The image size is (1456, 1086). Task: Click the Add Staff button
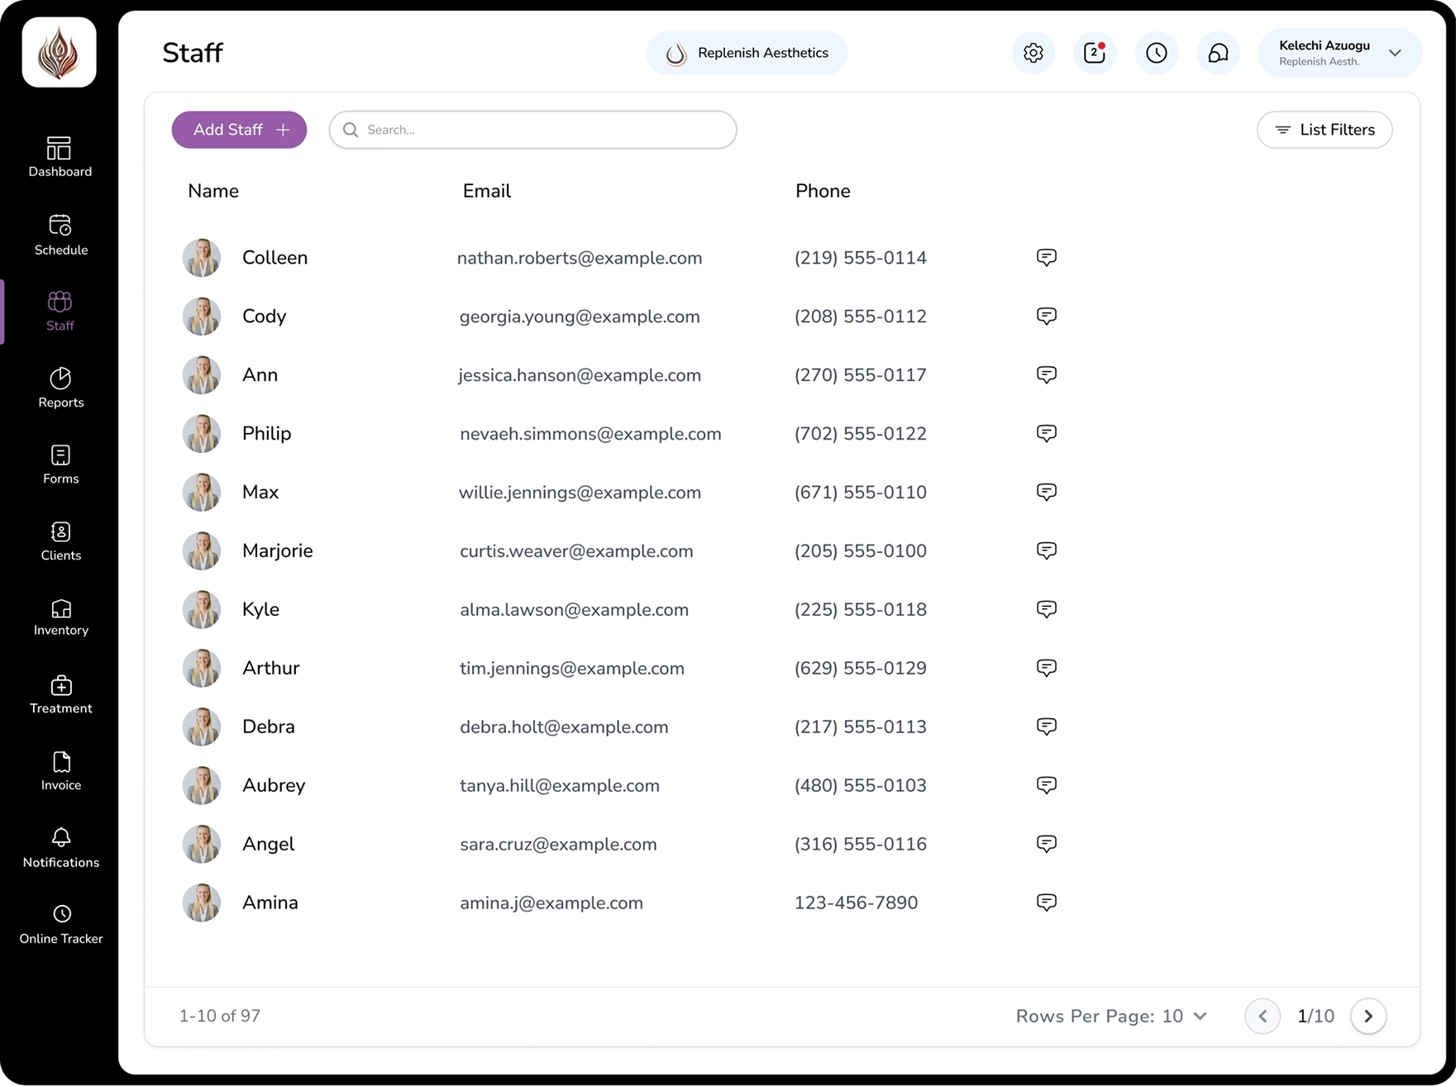[x=239, y=130]
